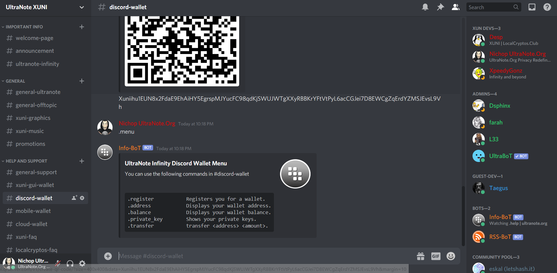Viewport: 557px width, 273px height.
Task: Add channel to GENERAL category
Action: [82, 81]
